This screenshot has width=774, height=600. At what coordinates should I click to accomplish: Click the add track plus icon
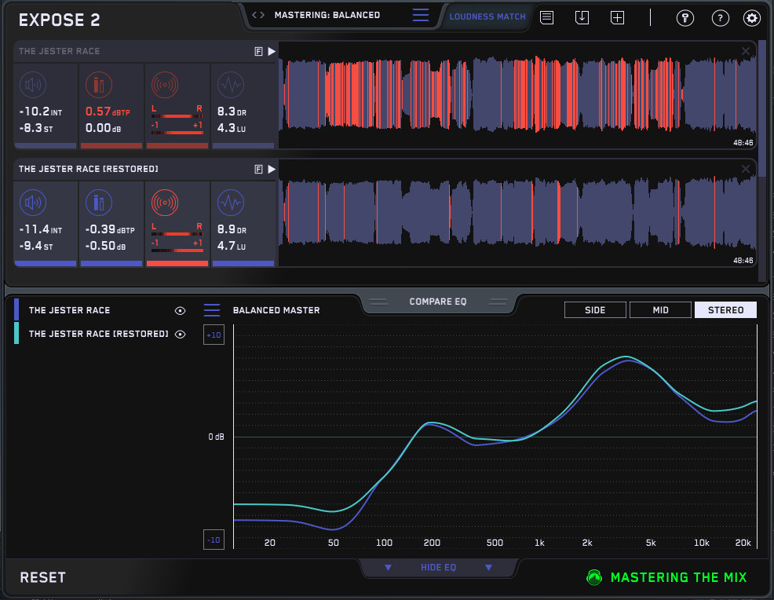pos(617,17)
